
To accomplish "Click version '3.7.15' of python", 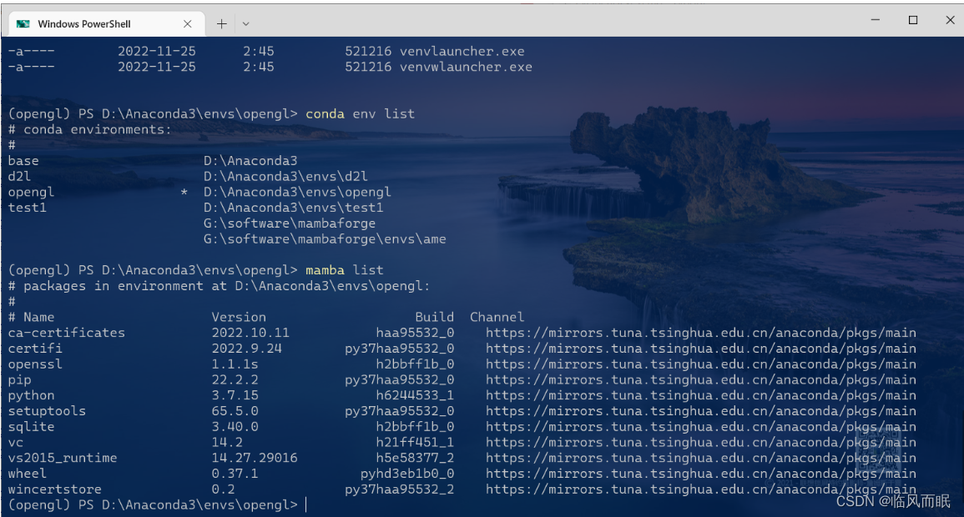I will (235, 395).
